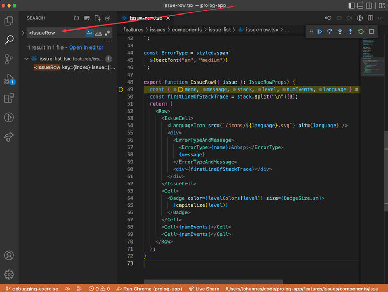Click the Open in editor link
Viewport: 388px width, 292px height.
(x=86, y=47)
